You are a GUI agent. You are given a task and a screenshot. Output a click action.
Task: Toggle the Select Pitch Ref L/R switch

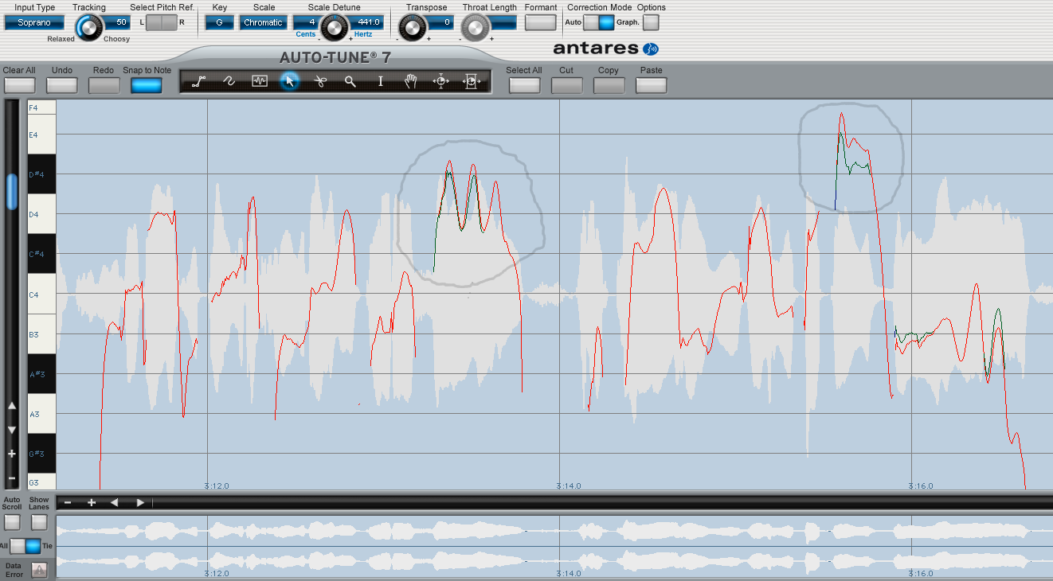point(162,22)
